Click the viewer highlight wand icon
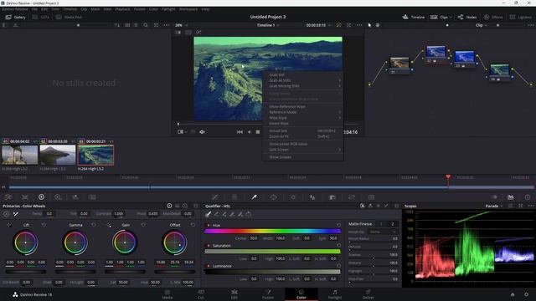Viewport: 536px width, 301px height. 198,32
